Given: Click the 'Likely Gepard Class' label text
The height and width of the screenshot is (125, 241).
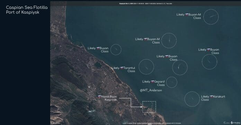Looking at the screenshot, I should [153, 83].
